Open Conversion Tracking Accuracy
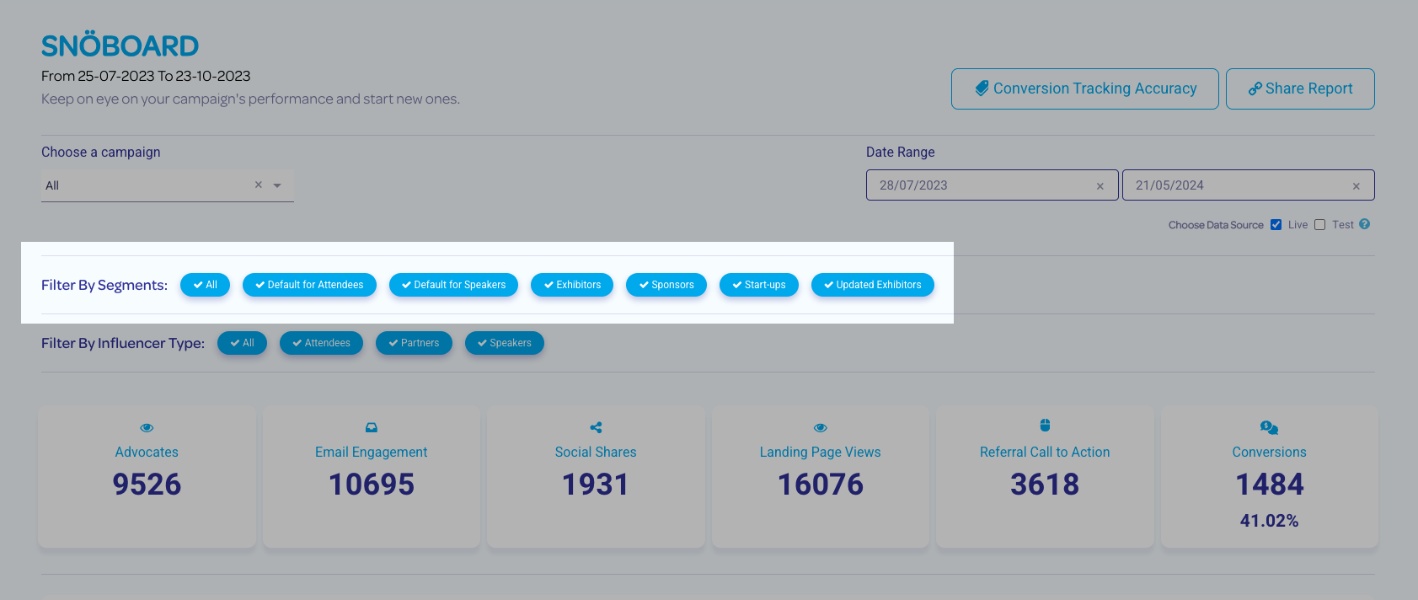The image size is (1418, 600). 1084,88
